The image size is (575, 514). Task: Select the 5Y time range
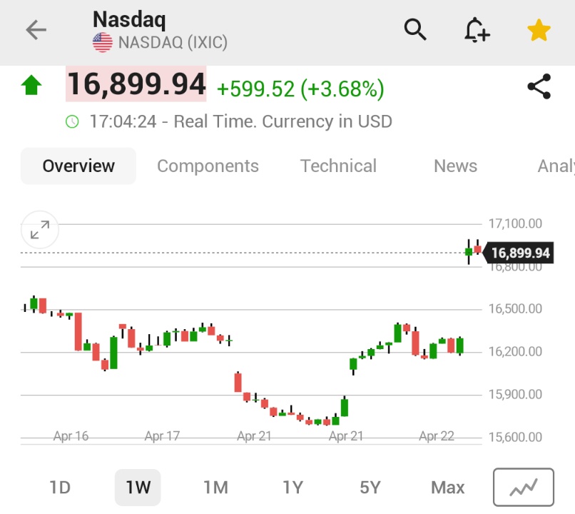[370, 488]
